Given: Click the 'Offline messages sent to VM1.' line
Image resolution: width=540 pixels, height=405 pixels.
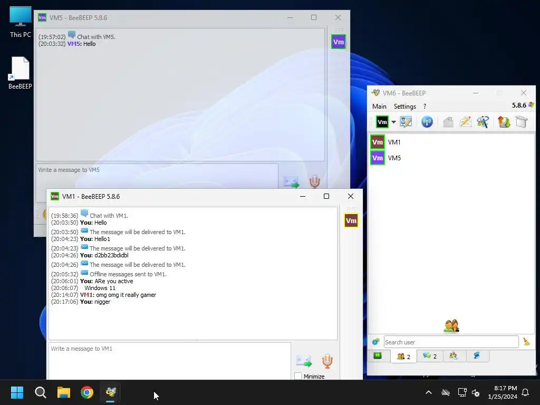Looking at the screenshot, I should point(109,274).
